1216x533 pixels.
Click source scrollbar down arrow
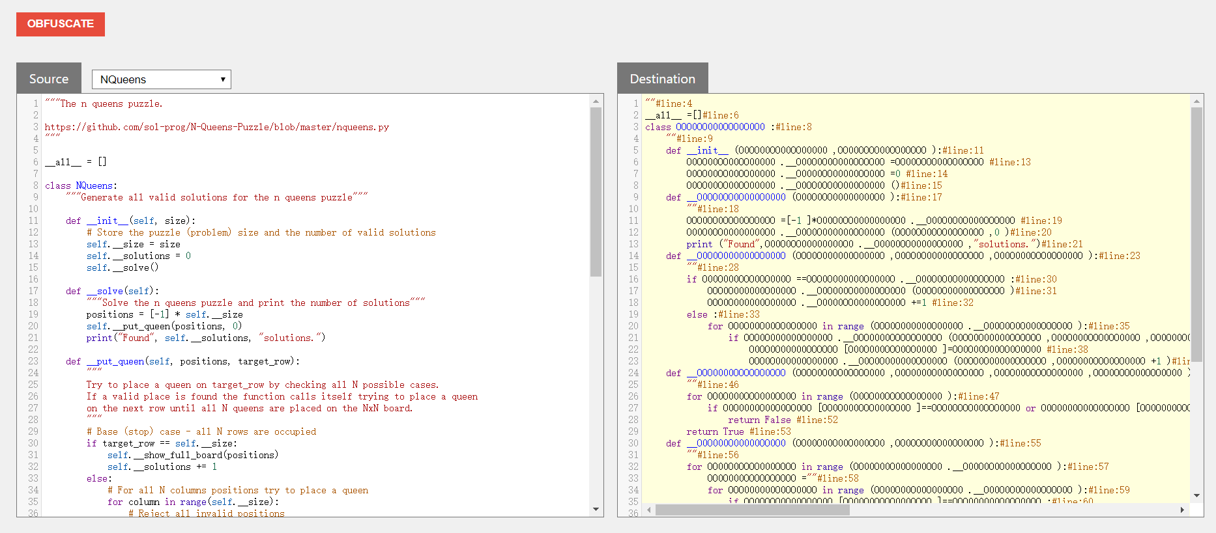coord(596,509)
